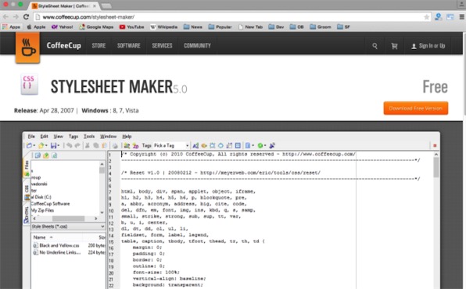
Task: Click the green up-folder icon above file tree
Action: coord(46,155)
